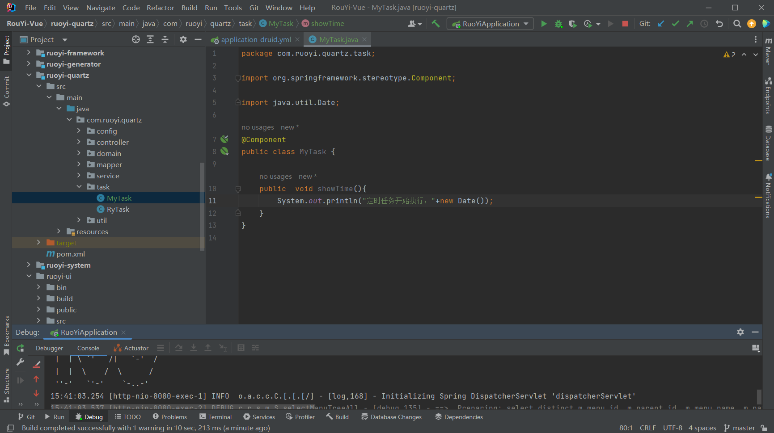Image resolution: width=774 pixels, height=433 pixels.
Task: Expand ruoyi-framework module
Action: pos(29,53)
